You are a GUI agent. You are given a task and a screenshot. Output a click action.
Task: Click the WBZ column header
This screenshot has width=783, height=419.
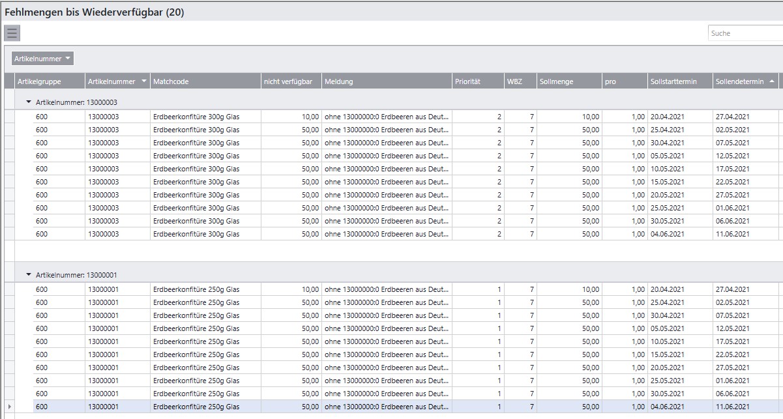coord(514,81)
